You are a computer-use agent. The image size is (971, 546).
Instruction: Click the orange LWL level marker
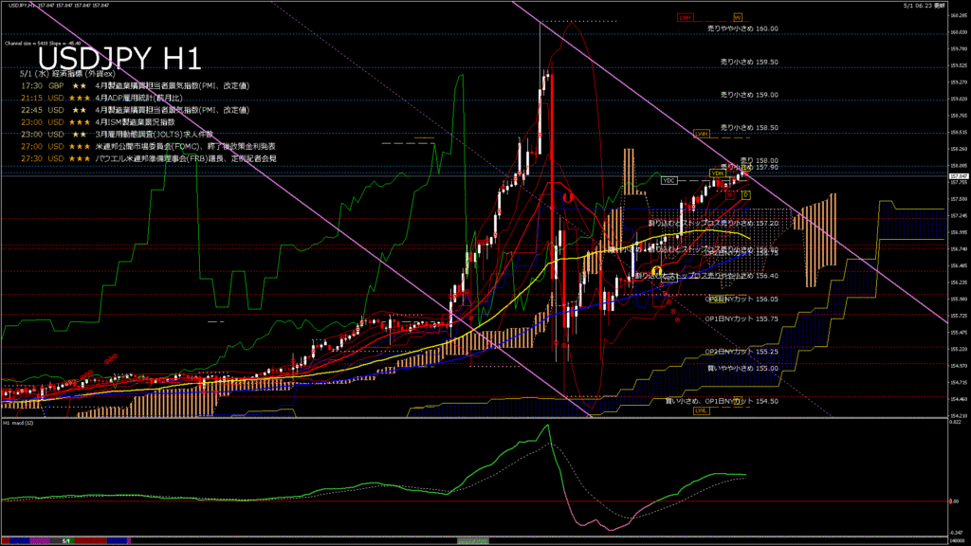coord(701,410)
